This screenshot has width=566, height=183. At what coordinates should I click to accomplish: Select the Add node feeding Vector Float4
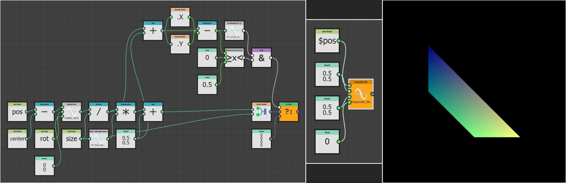(x=153, y=112)
